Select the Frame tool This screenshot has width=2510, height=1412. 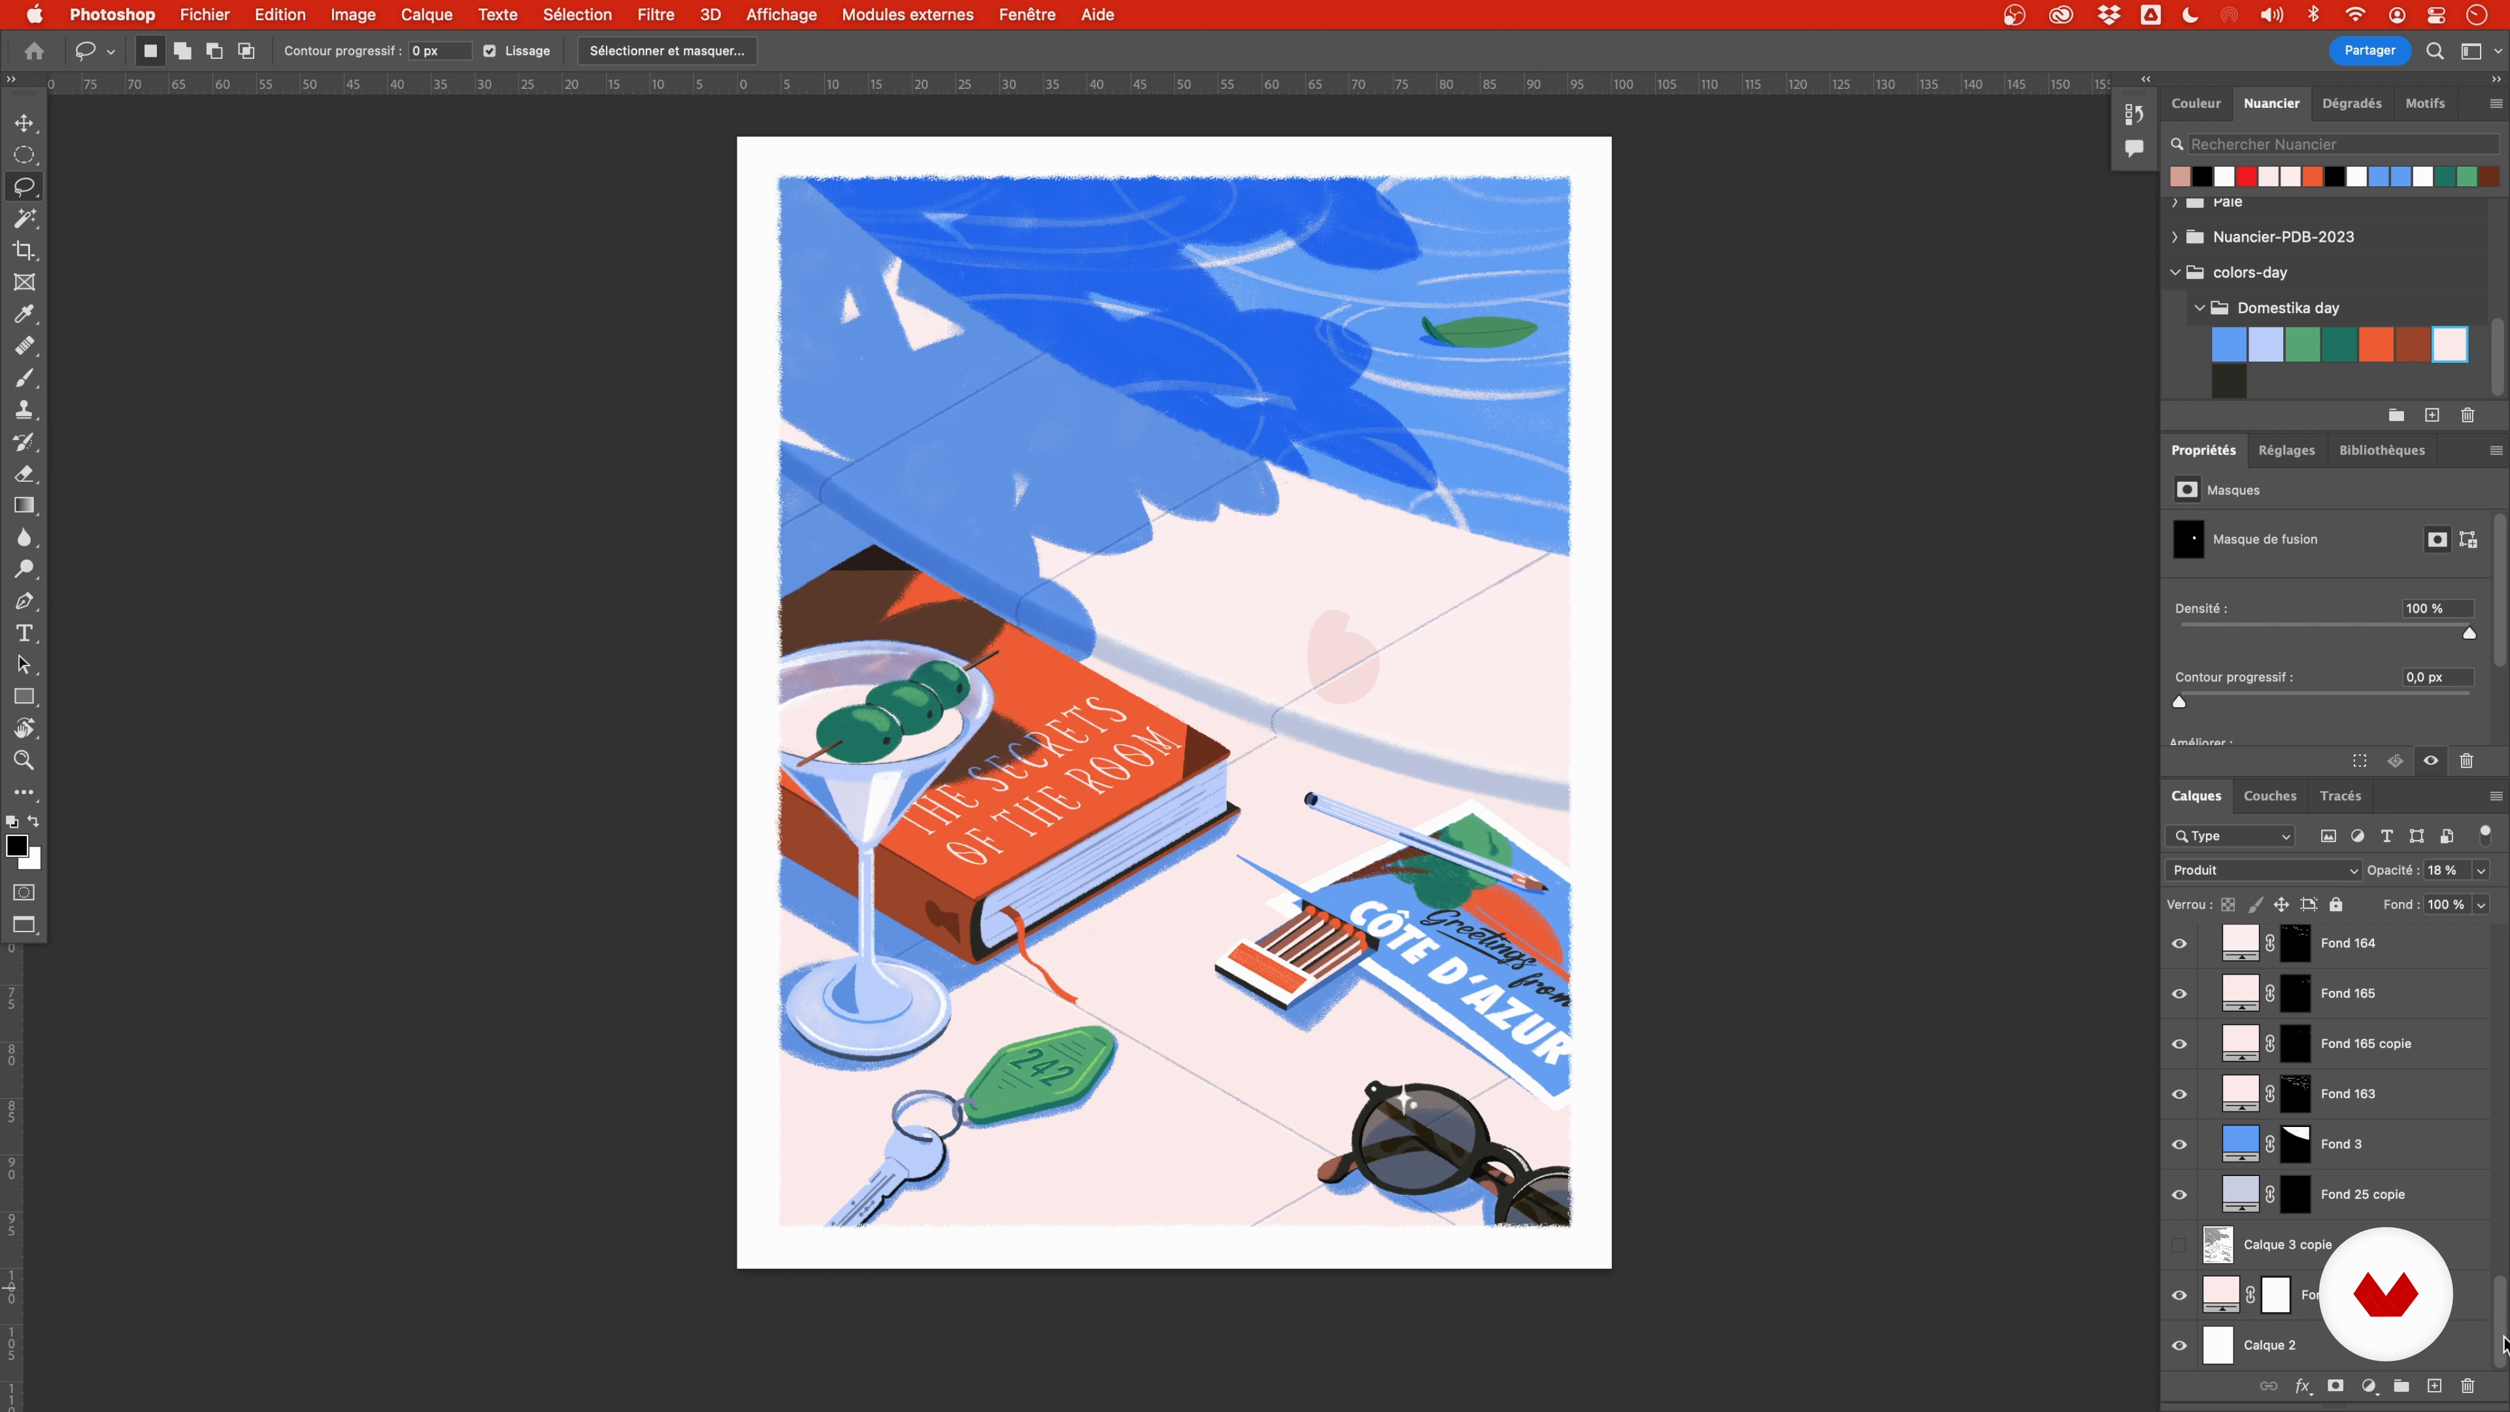click(24, 282)
